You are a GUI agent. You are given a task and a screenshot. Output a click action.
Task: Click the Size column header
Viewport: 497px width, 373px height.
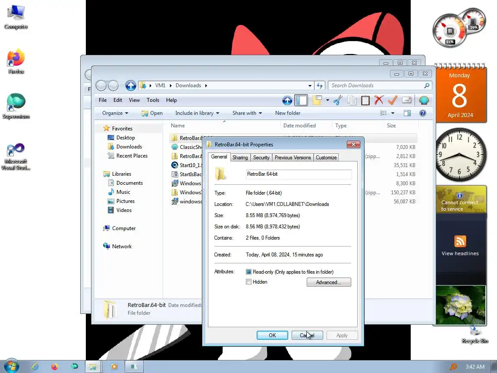(401, 126)
